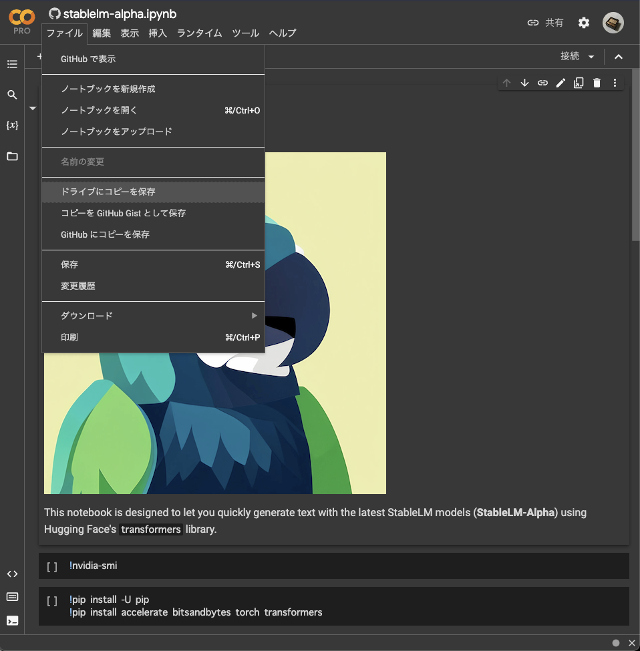640x651 pixels.
Task: Open more cell actions three-dot menu
Action: [615, 83]
